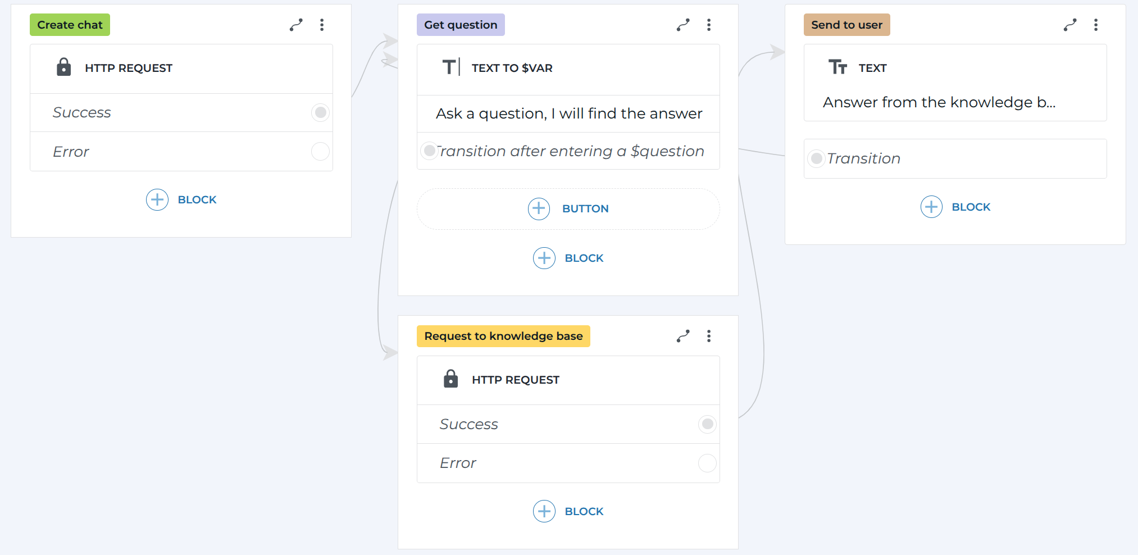
Task: Open options menu for Request to knowledge base
Action: tap(709, 336)
